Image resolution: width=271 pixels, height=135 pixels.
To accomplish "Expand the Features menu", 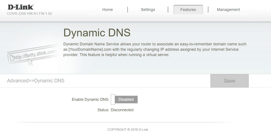I will 188,9.
